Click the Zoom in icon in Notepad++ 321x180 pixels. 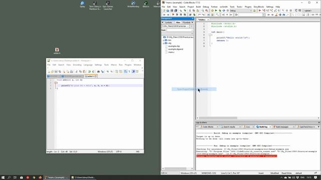[x=108, y=71]
